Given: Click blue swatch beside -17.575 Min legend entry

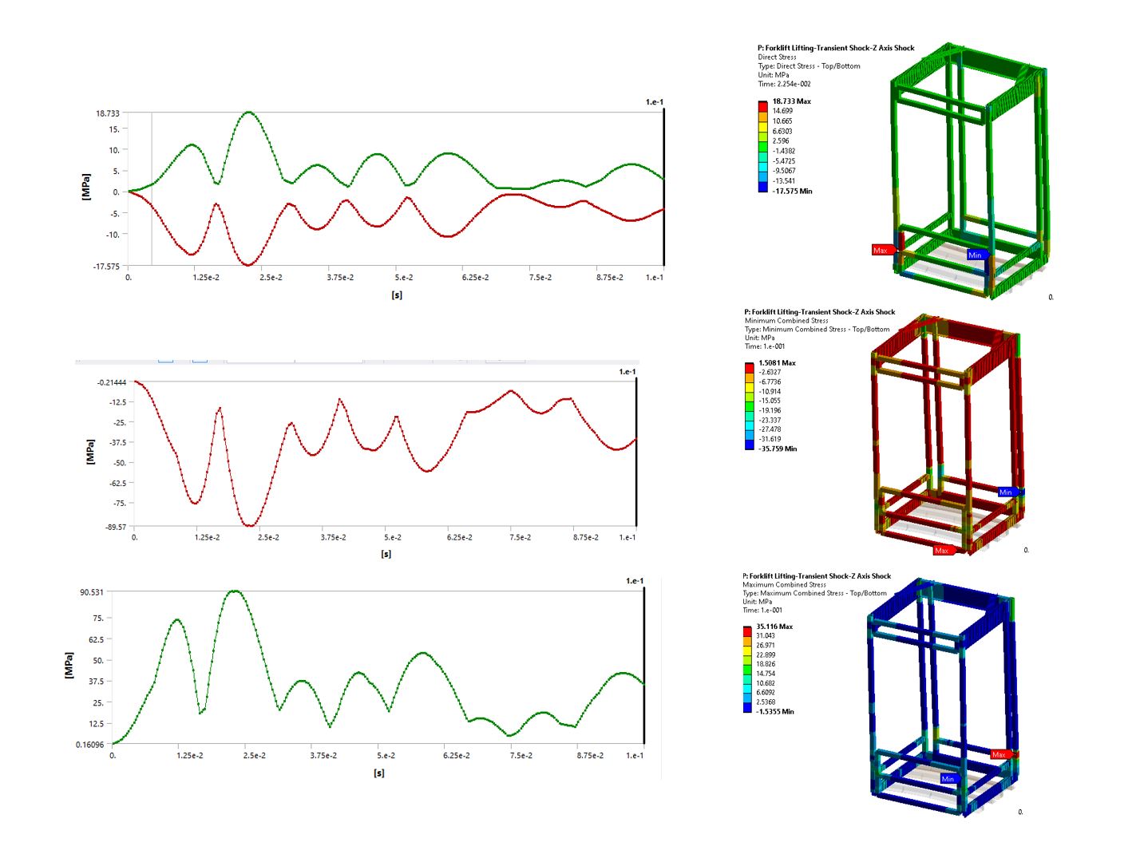Looking at the screenshot, I should (762, 187).
